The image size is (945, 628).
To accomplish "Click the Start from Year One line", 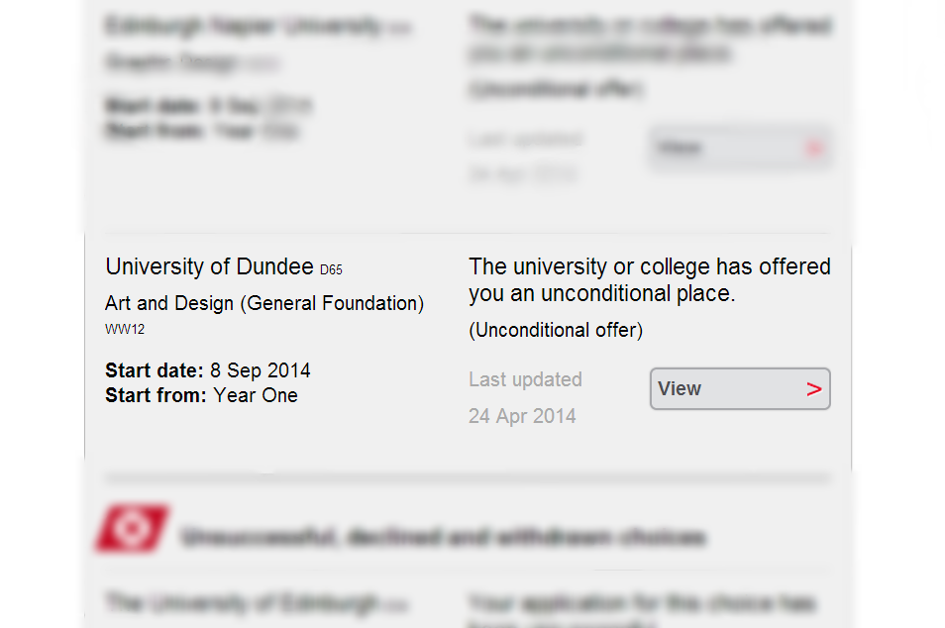I will point(201,395).
